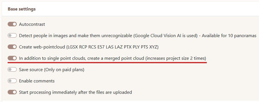Turn on the Enable comments switch
Image resolution: width=259 pixels, height=102 pixels.
[x=12, y=81]
